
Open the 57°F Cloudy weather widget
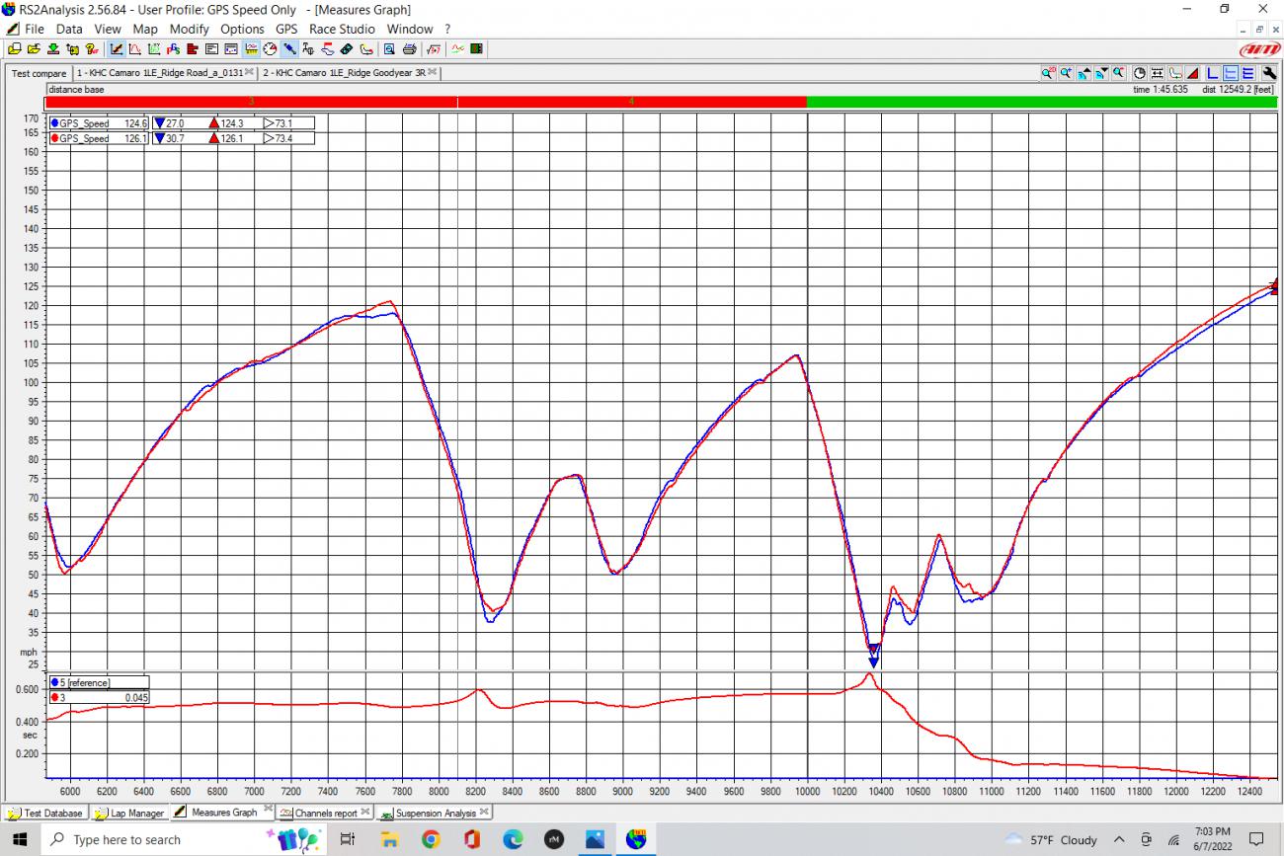point(1051,840)
